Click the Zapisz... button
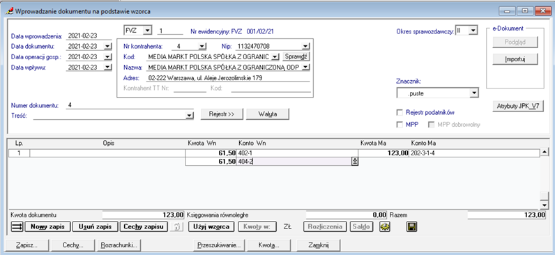This screenshot has width=555, height=255. [27, 245]
